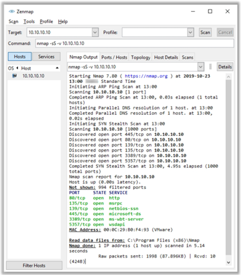Maximize the Zenmap window
Screen dimensions: 241x275
point(210,11)
